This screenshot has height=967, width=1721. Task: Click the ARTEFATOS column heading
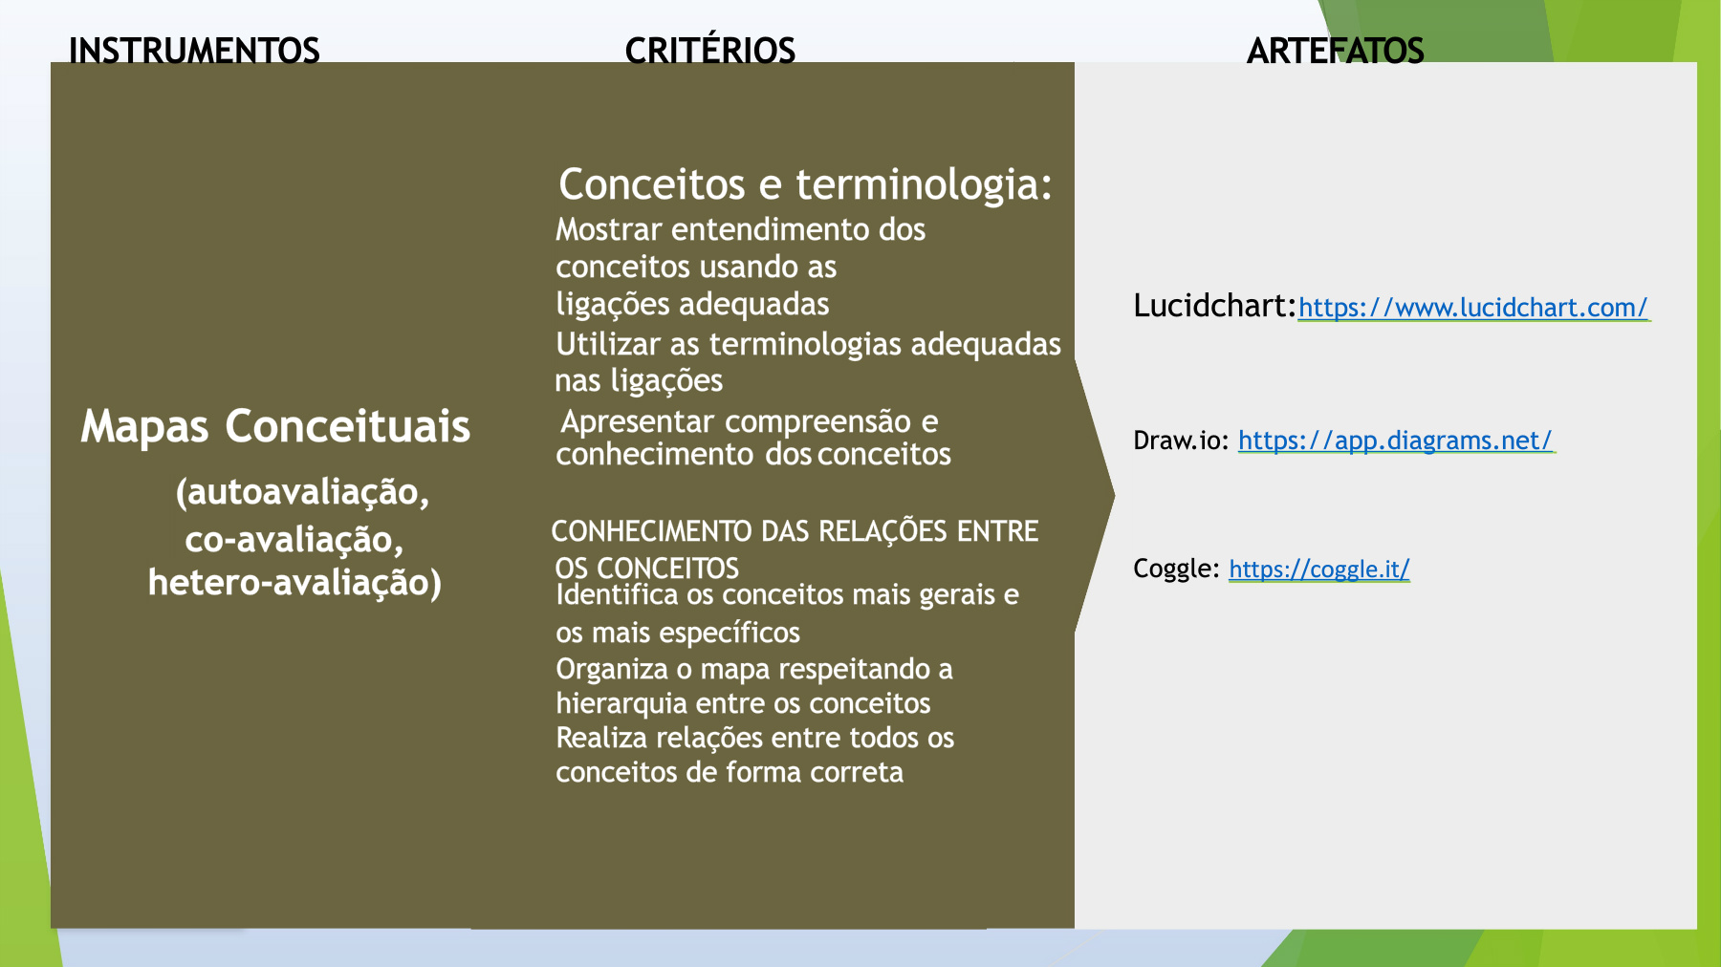click(x=1335, y=50)
